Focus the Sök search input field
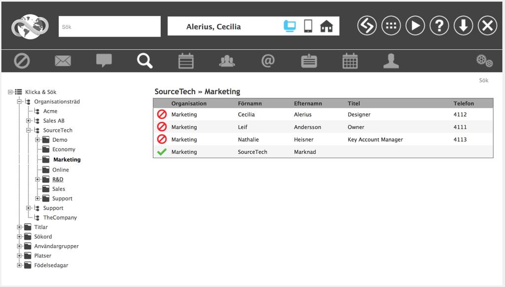This screenshot has width=505, height=287. point(109,27)
